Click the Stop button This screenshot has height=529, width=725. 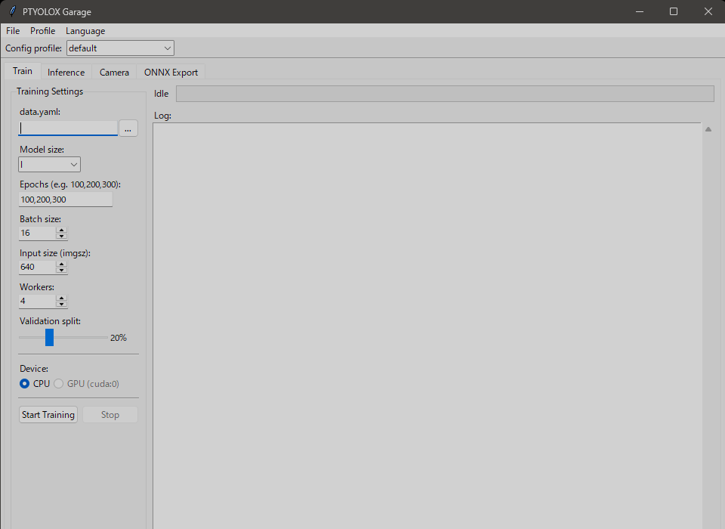110,415
